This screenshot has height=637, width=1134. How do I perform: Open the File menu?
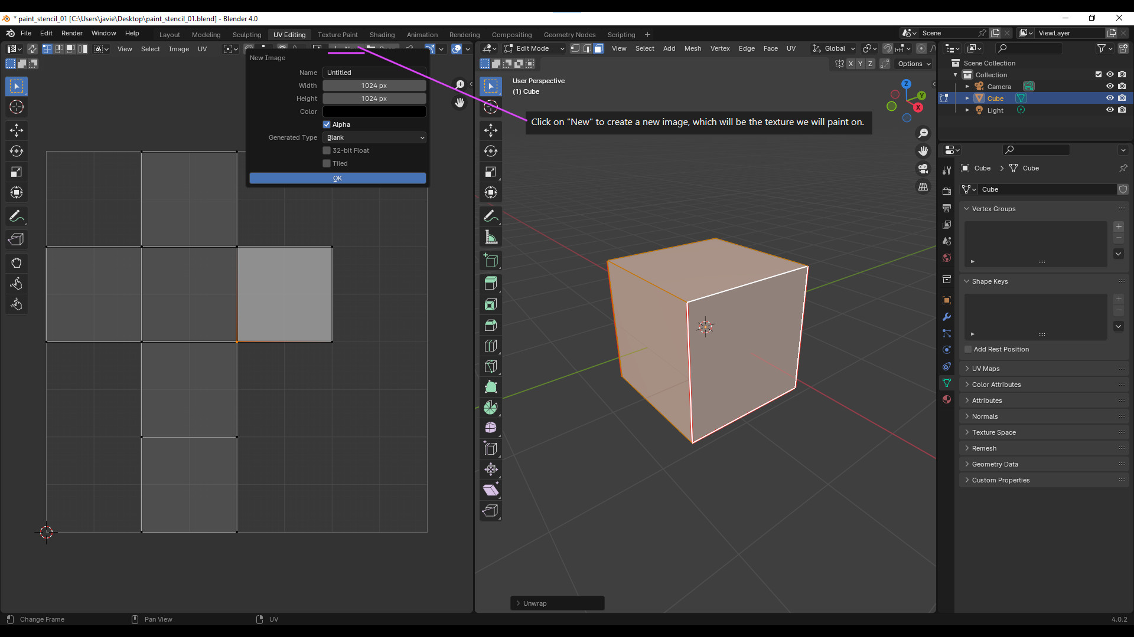(x=26, y=33)
